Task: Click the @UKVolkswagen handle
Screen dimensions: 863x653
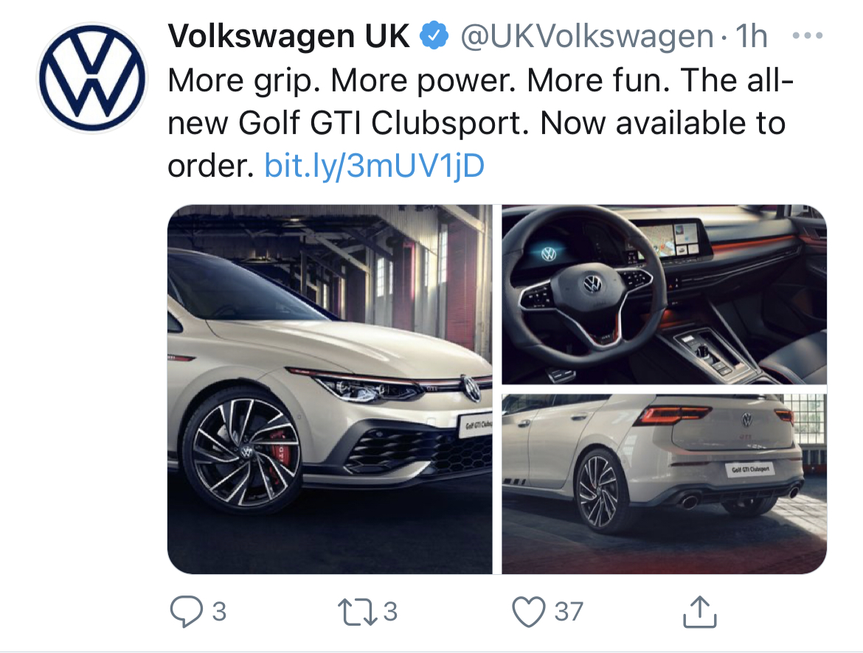Action: (586, 36)
